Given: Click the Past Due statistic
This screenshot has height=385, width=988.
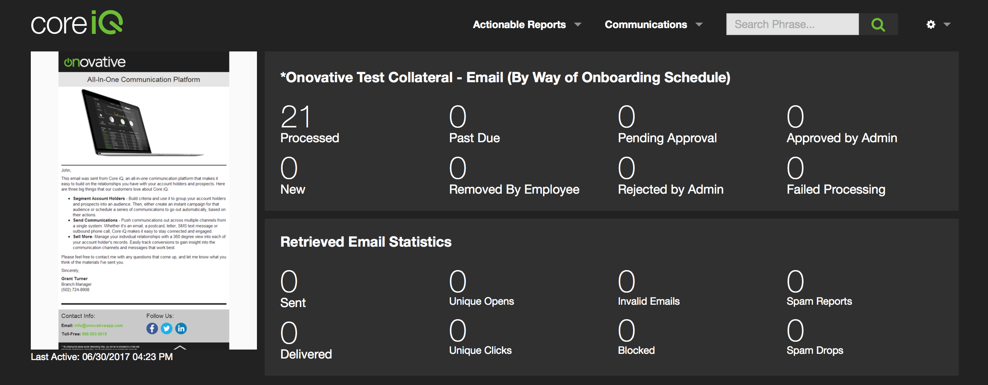Looking at the screenshot, I should click(x=475, y=124).
